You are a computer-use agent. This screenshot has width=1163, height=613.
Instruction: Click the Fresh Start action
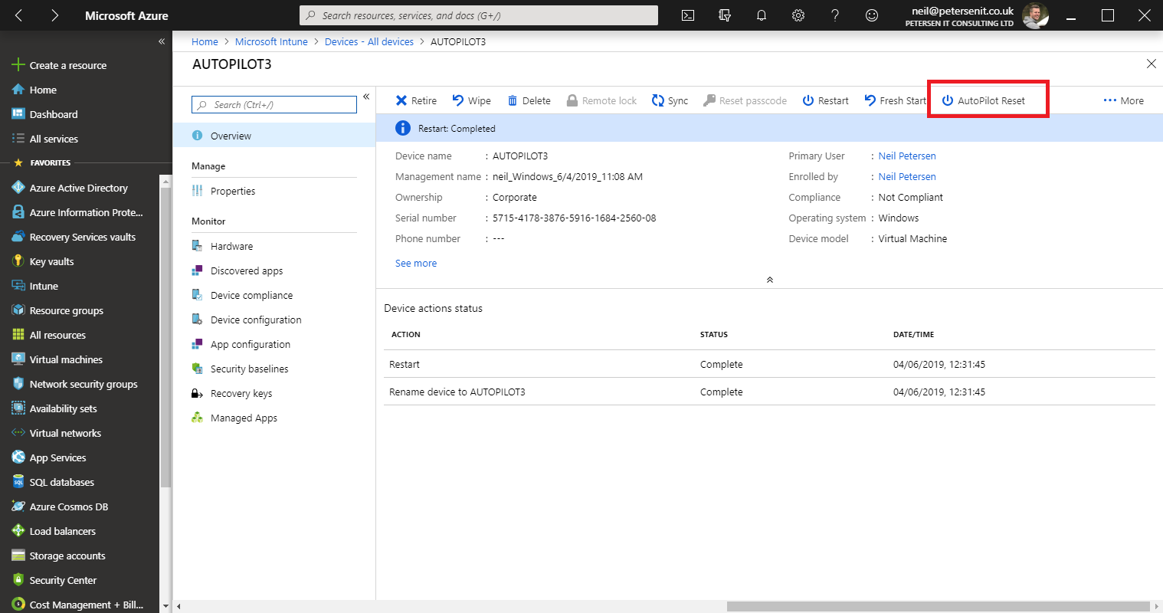tap(895, 100)
